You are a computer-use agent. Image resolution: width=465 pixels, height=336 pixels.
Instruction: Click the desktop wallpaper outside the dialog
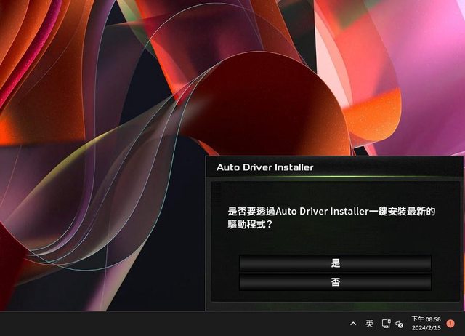pyautogui.click(x=109, y=145)
